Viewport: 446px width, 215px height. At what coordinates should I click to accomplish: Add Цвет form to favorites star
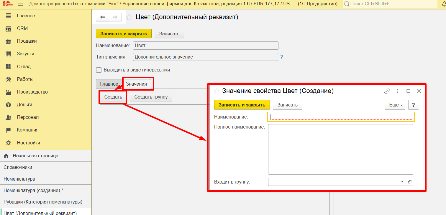click(x=129, y=17)
